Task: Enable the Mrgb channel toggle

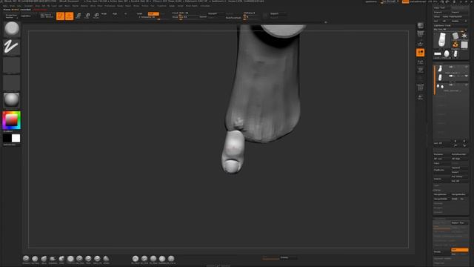Action: click(104, 14)
